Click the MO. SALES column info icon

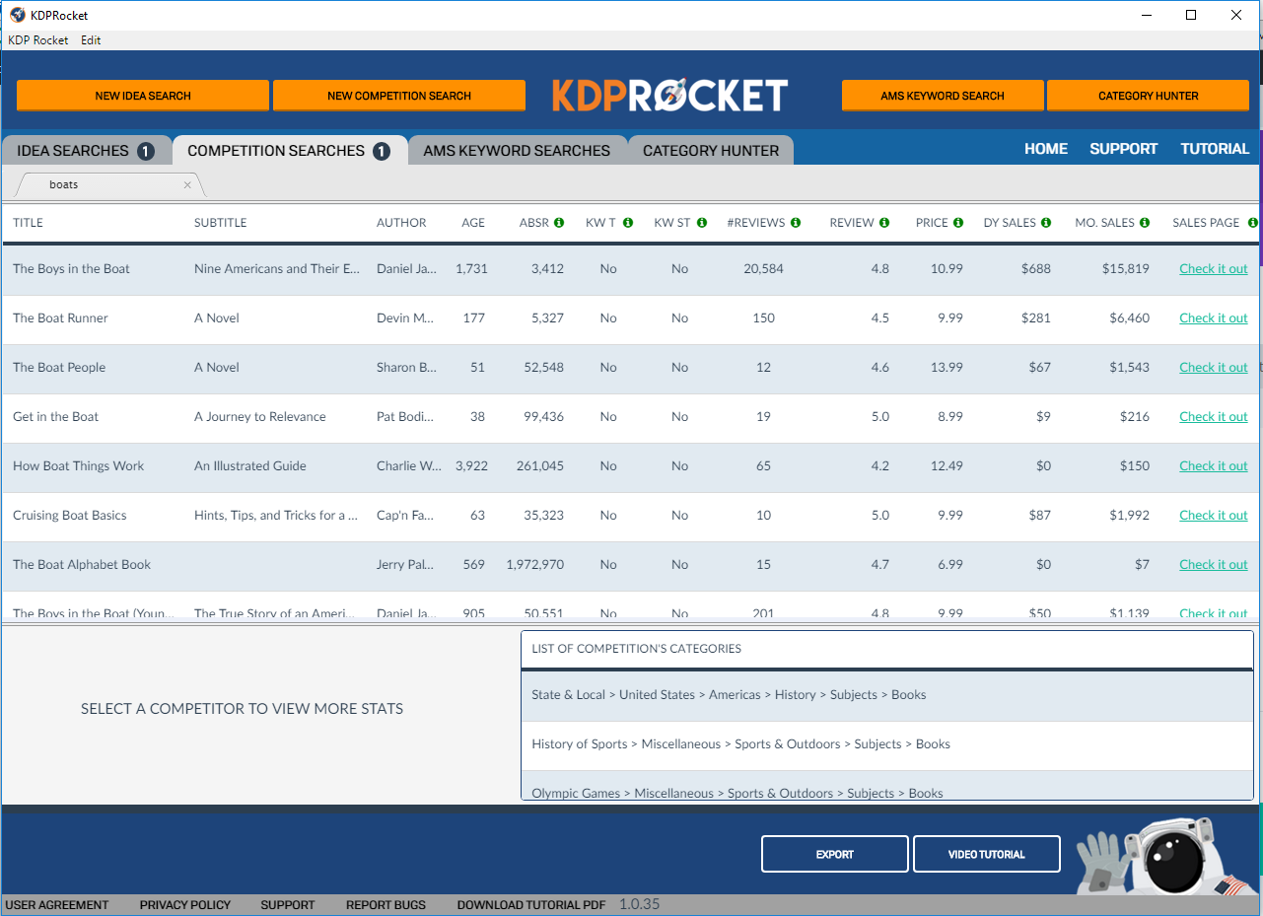(1145, 223)
